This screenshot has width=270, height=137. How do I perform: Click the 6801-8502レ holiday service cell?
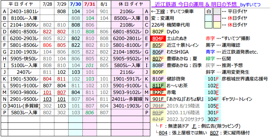click(x=127, y=32)
